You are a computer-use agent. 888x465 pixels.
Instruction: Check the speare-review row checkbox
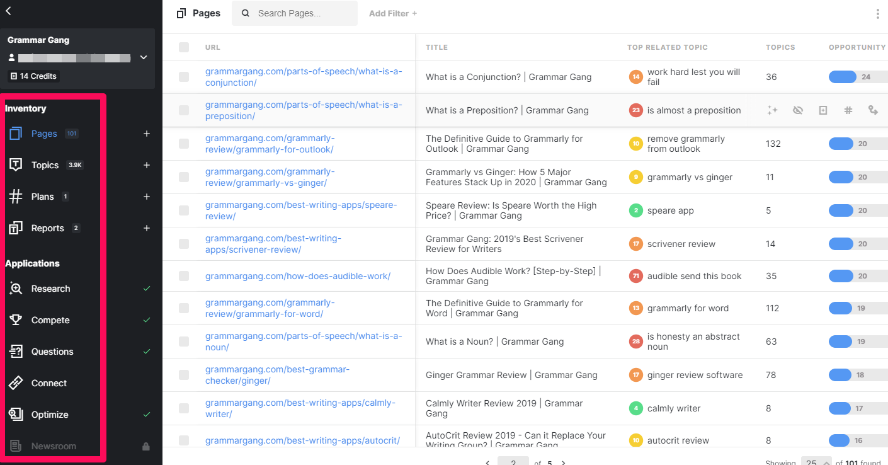pyautogui.click(x=184, y=210)
